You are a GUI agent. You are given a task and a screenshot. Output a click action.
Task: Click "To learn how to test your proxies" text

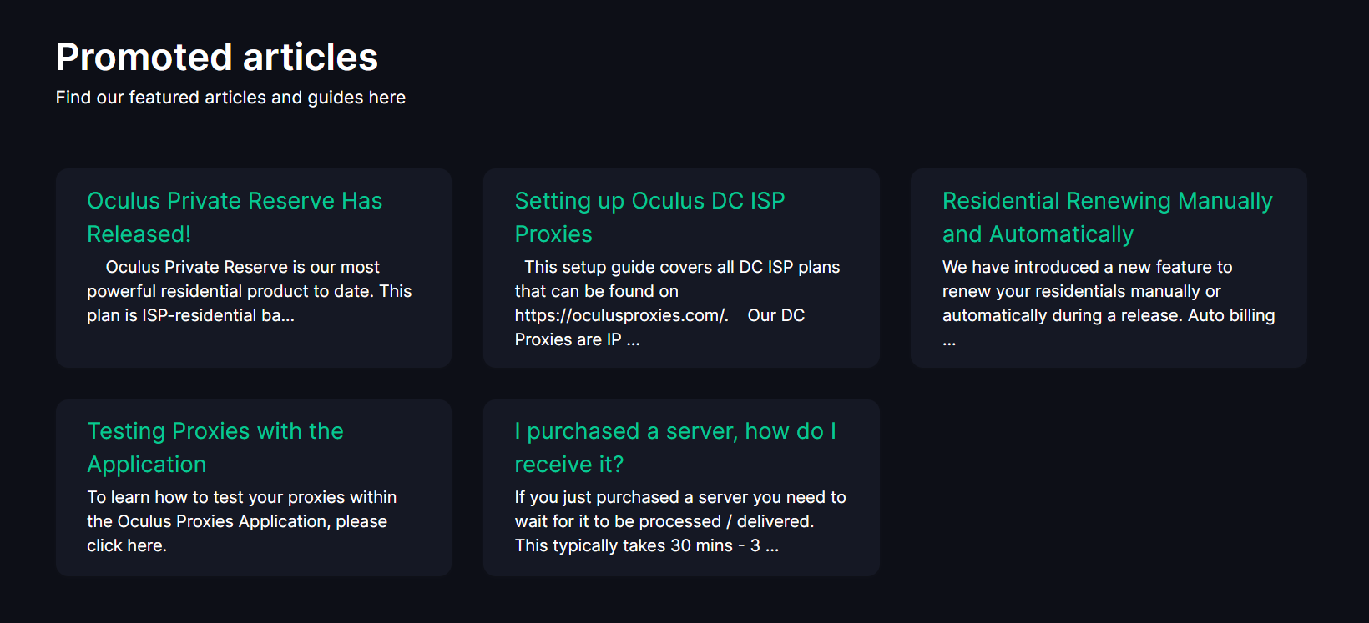(241, 497)
